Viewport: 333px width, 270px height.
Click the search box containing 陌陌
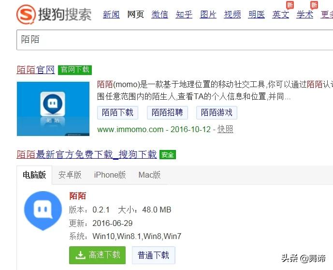[x=175, y=40]
